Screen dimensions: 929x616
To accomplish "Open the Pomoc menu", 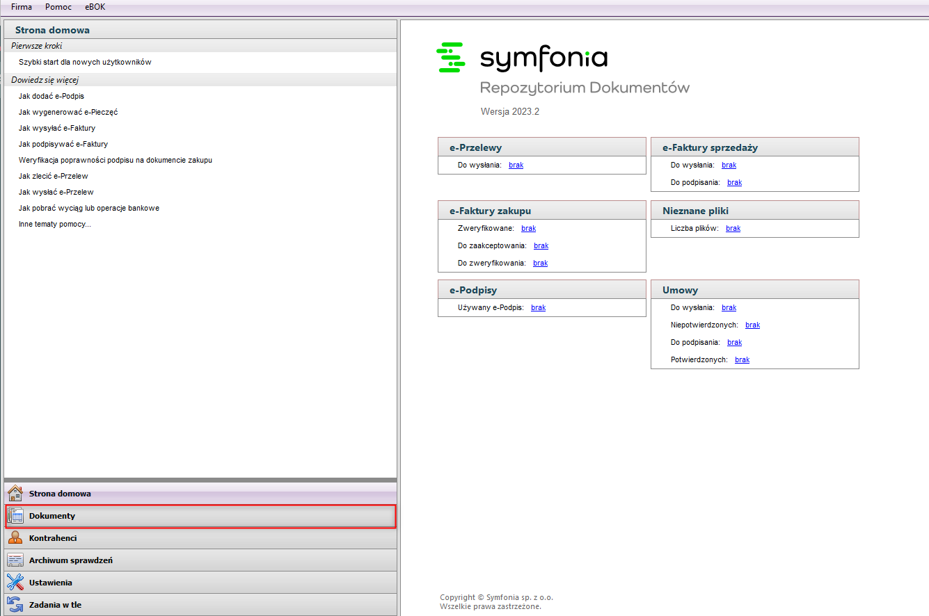I will point(58,7).
